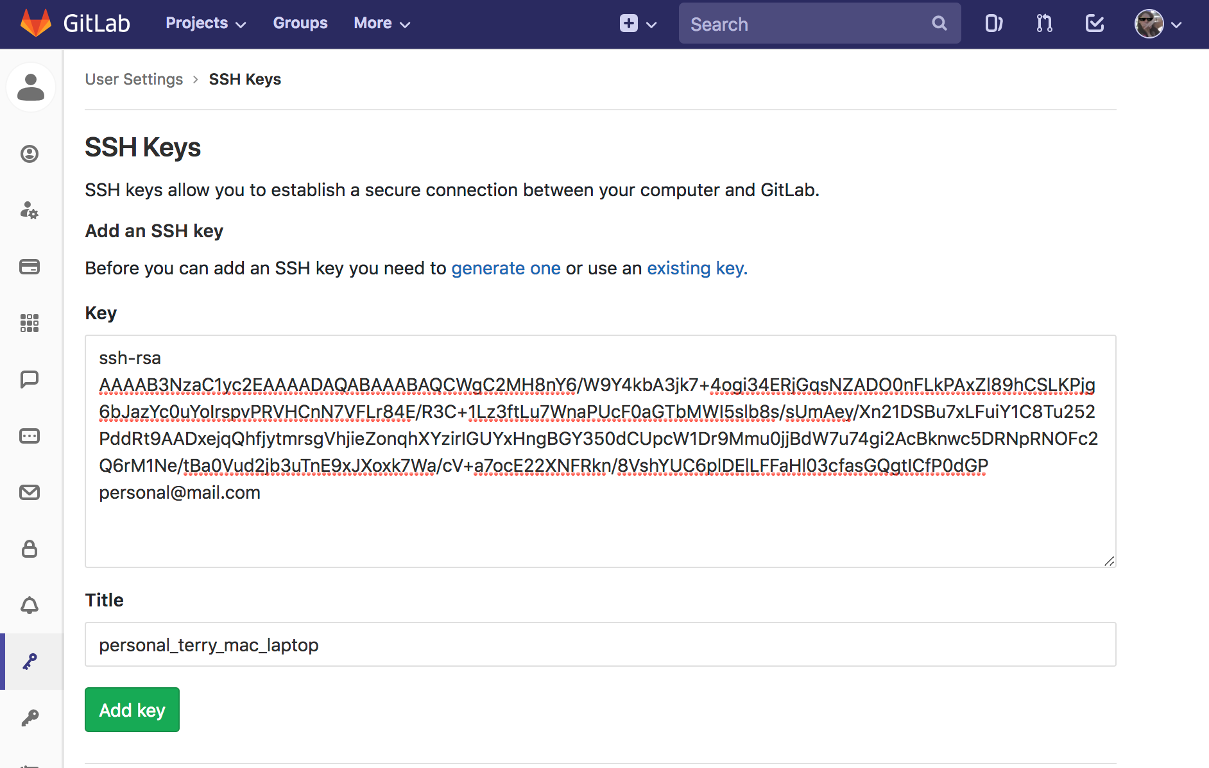The width and height of the screenshot is (1209, 768).
Task: Open the todos checkmark icon
Action: click(x=1093, y=23)
